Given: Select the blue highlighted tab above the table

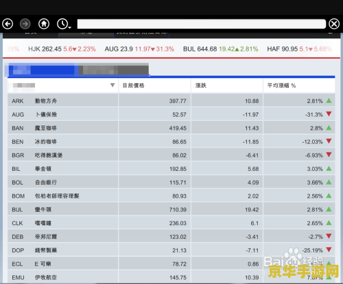Looking at the screenshot, I should (x=43, y=70).
